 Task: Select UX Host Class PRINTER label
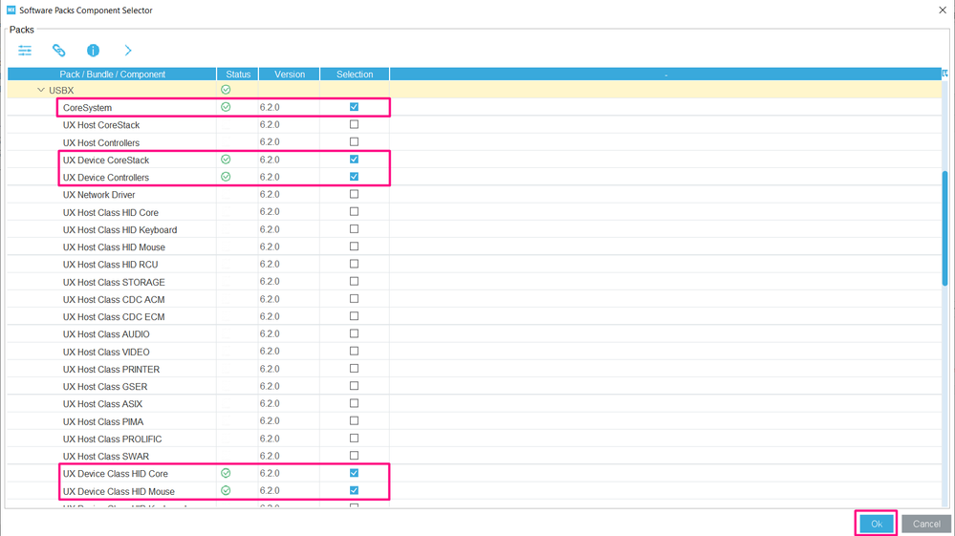[x=111, y=370]
